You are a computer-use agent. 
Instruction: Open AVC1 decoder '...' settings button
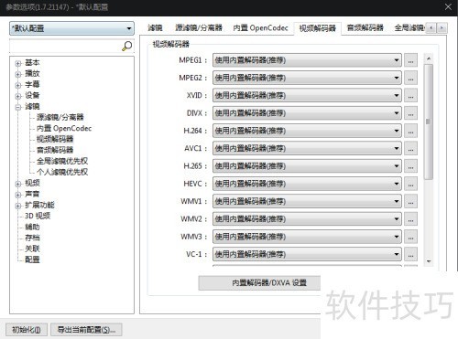410,149
